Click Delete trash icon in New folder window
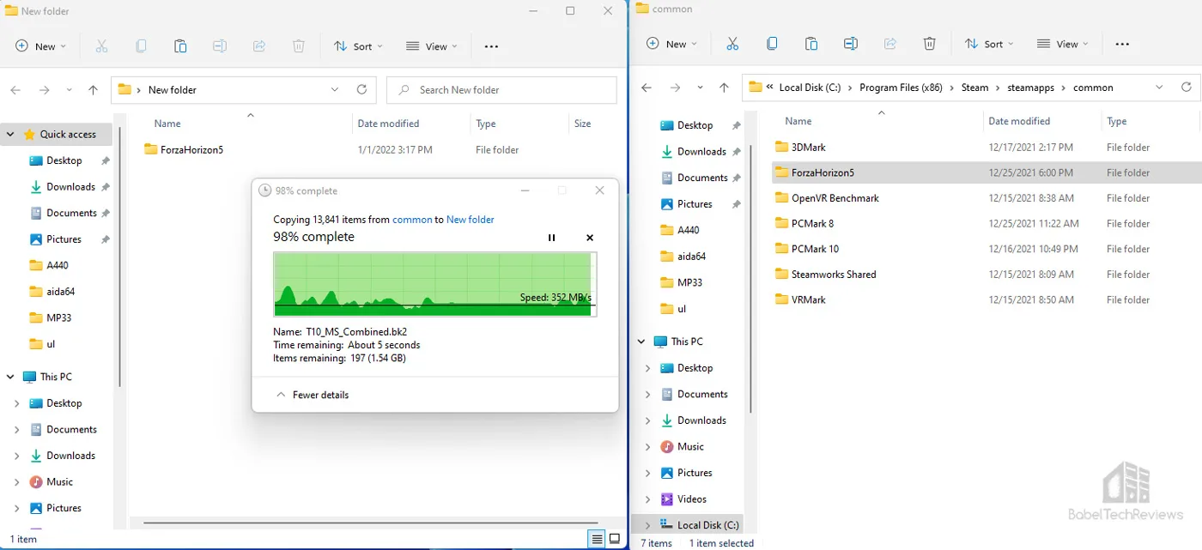This screenshot has width=1202, height=550. (298, 46)
